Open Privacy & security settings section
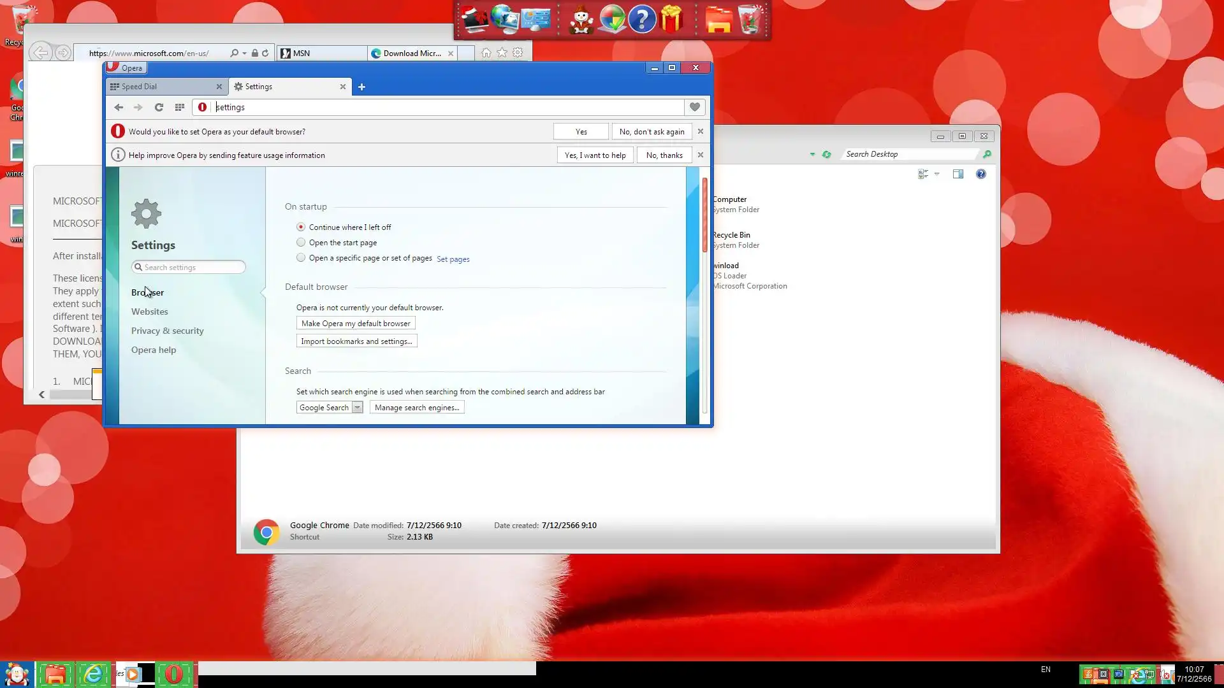1224x688 pixels. point(167,331)
